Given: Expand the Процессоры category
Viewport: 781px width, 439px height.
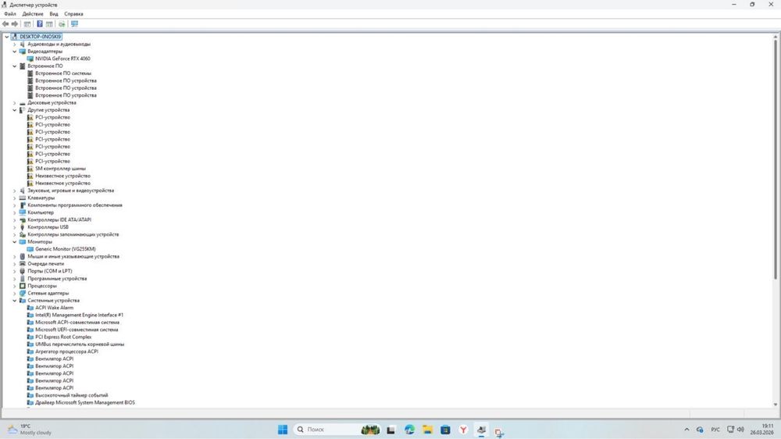Looking at the screenshot, I should [14, 286].
